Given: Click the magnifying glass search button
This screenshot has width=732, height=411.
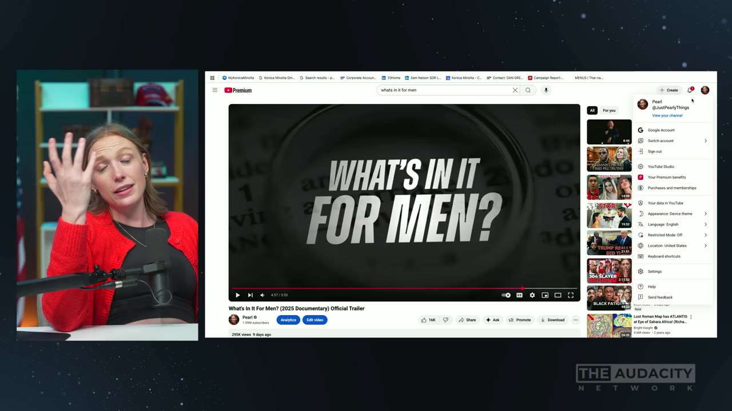Looking at the screenshot, I should 528,90.
